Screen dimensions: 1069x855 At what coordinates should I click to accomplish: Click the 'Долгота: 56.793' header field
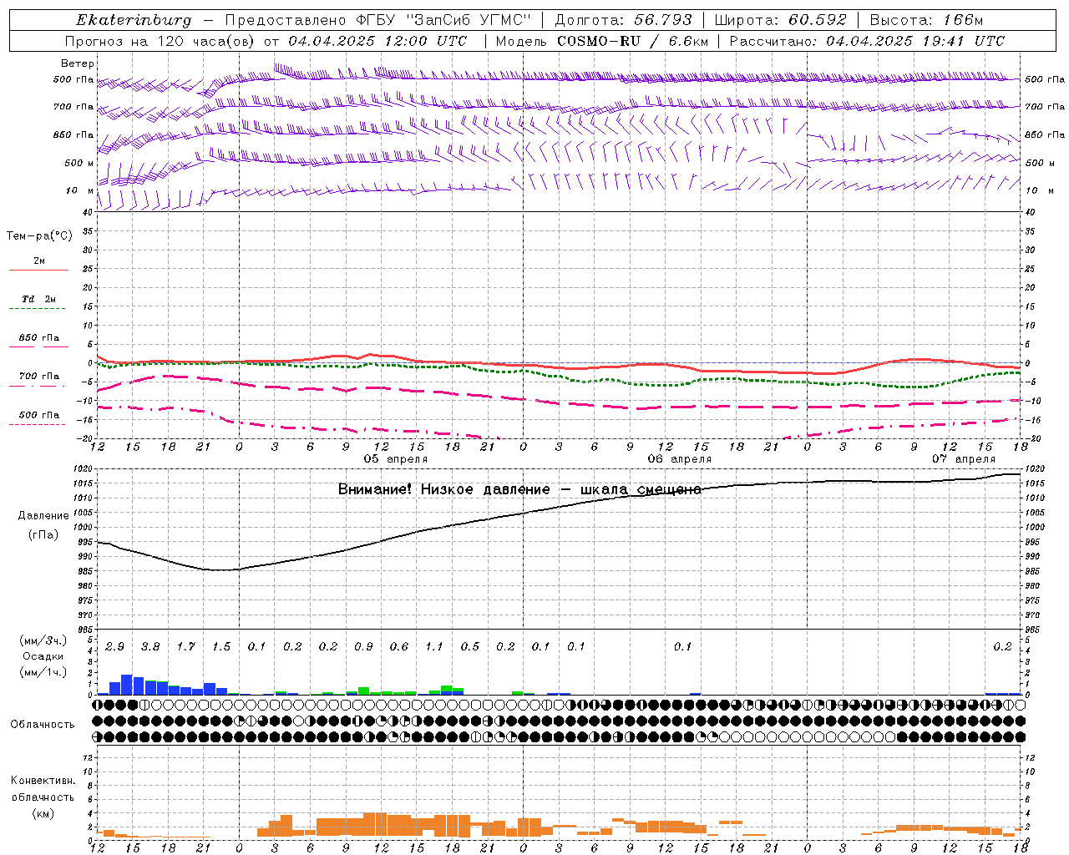click(623, 20)
